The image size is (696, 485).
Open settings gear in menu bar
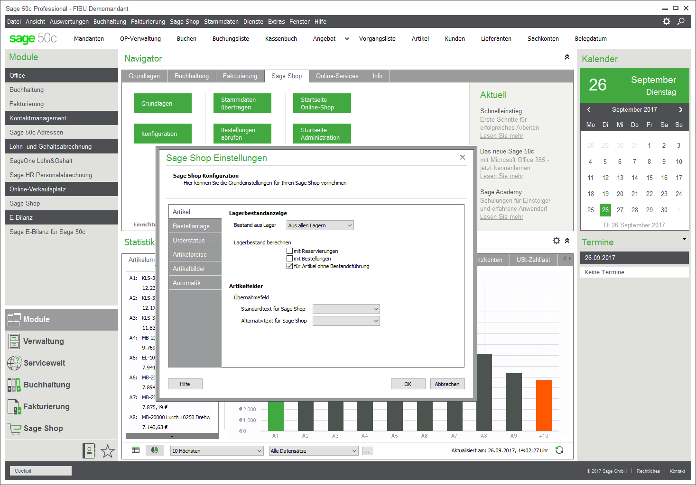tap(667, 21)
